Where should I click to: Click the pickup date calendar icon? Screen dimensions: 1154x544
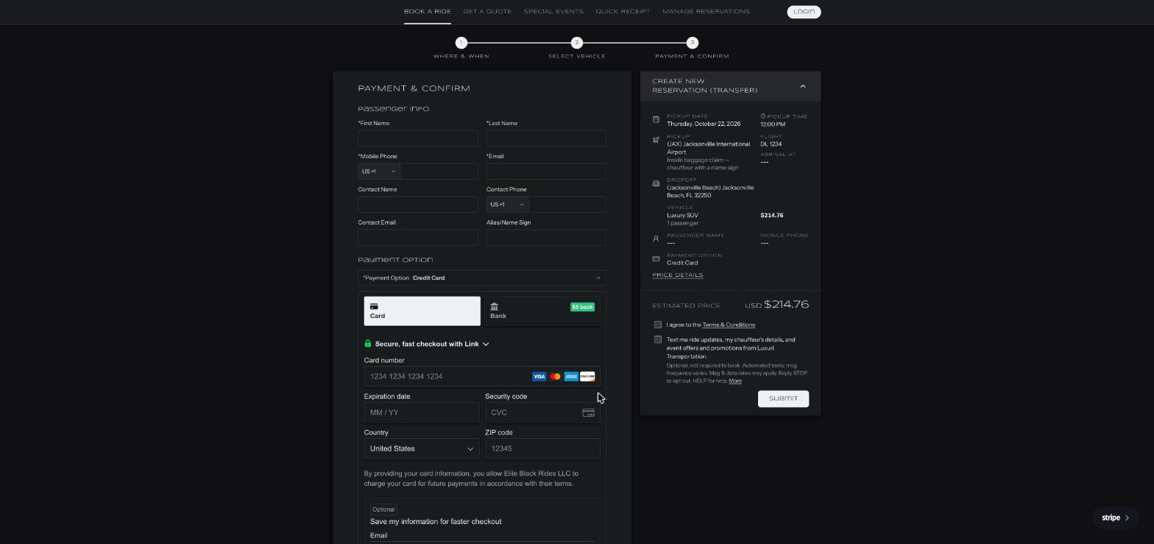click(656, 119)
